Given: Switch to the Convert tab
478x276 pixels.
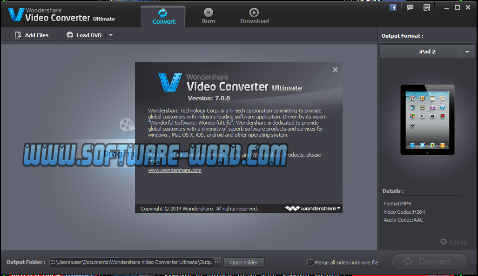Looking at the screenshot, I should click(x=163, y=17).
